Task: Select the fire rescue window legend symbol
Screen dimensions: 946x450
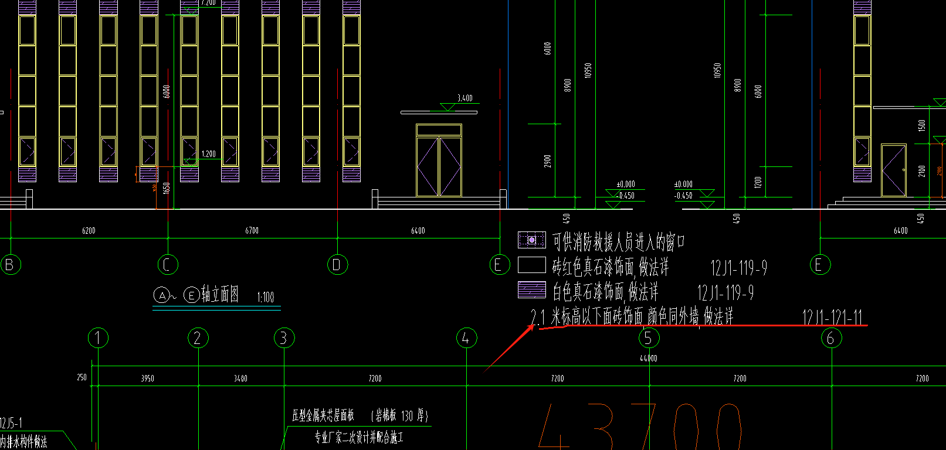Action: click(x=532, y=240)
